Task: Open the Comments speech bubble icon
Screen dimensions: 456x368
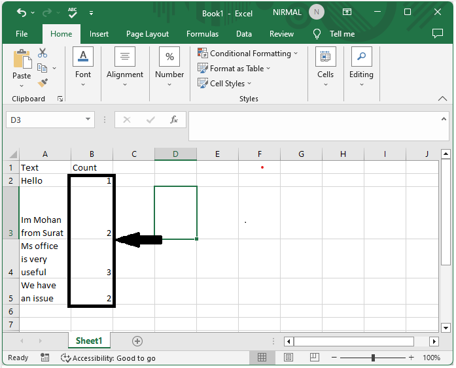Action: pos(438,33)
